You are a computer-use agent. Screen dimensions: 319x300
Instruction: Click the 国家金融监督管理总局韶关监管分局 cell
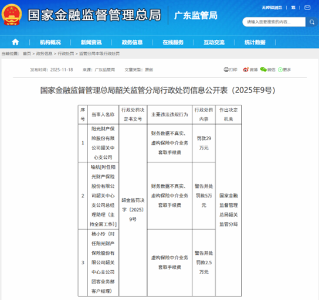click(x=228, y=210)
